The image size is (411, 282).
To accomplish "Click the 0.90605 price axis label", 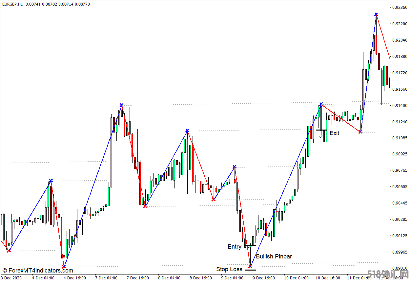I will coord(400,187).
